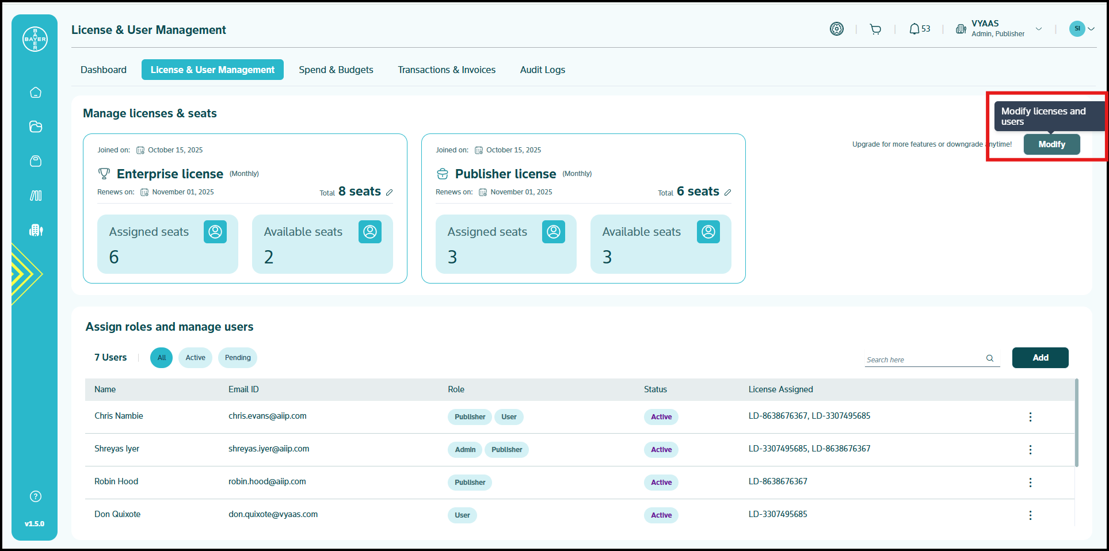Click the Modify button
This screenshot has height=551, width=1109.
click(x=1051, y=144)
